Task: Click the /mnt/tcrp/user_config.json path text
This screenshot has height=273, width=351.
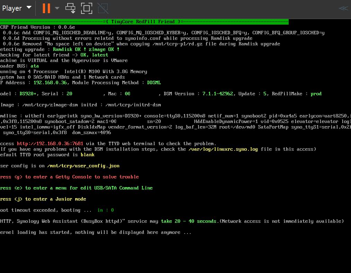Action: point(83,166)
